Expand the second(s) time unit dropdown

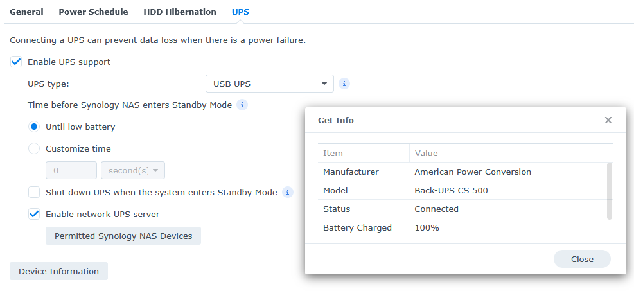click(x=133, y=170)
